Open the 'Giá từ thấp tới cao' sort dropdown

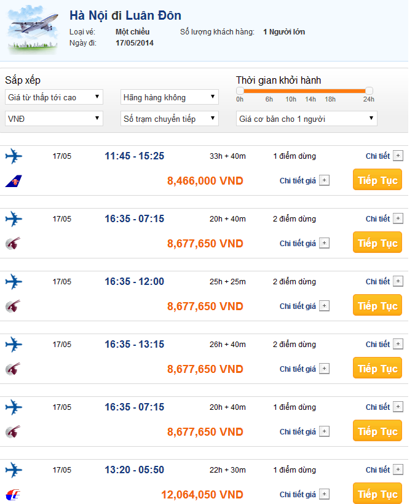54,97
